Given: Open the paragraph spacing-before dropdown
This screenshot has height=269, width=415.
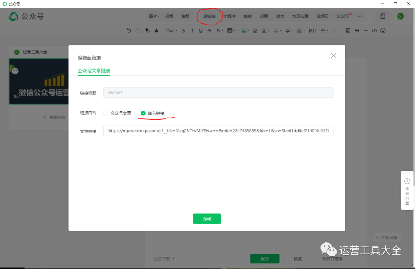Looking at the screenshot, I should (x=277, y=31).
